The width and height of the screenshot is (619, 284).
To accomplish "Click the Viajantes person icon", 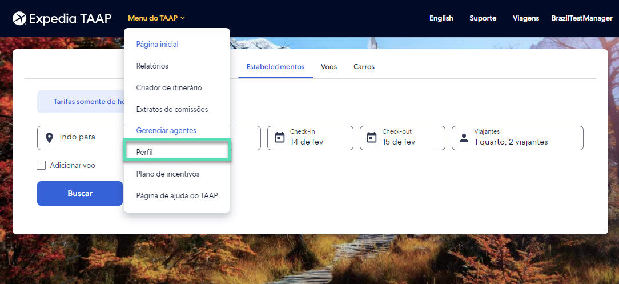I will click(x=464, y=138).
